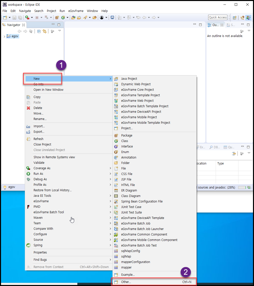This screenshot has width=254, height=286.
Task: Click the New Java Package toolbar icon
Action: 57,17
